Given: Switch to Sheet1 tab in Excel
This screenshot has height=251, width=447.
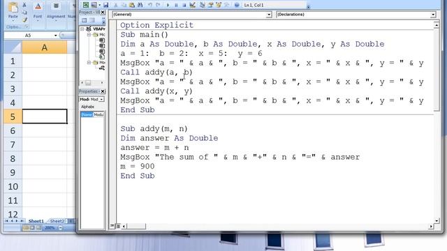Looking at the screenshot, I should click(36, 221).
